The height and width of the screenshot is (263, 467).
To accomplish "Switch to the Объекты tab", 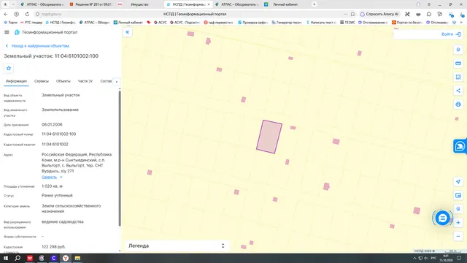I will [x=63, y=81].
